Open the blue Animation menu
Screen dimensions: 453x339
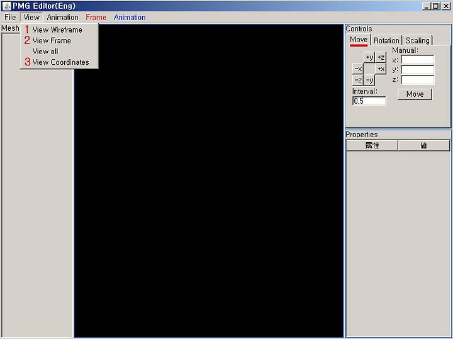[130, 18]
